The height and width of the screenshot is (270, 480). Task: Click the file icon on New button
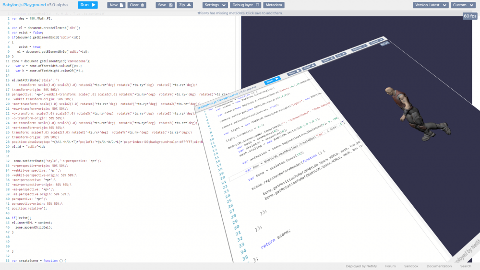pyautogui.click(x=121, y=5)
